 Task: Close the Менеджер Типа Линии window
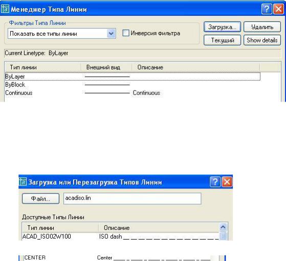pyautogui.click(x=278, y=9)
